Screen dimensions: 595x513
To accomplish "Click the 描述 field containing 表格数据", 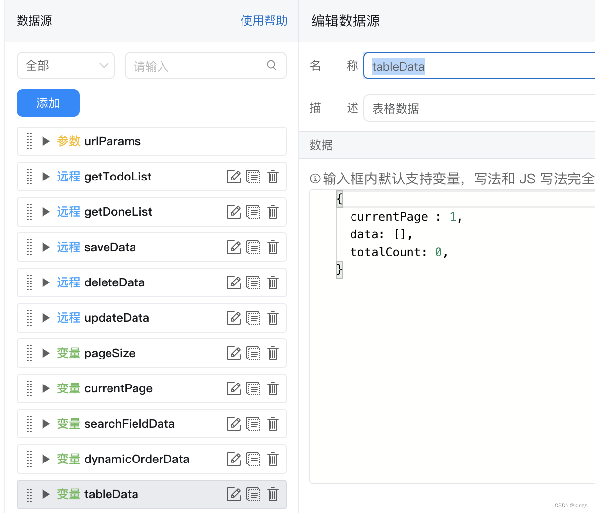I will point(479,108).
